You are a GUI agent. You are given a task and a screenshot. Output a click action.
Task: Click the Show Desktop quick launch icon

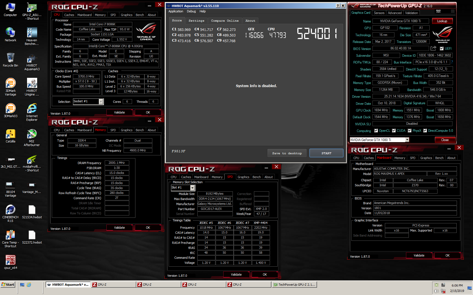pos(22,285)
